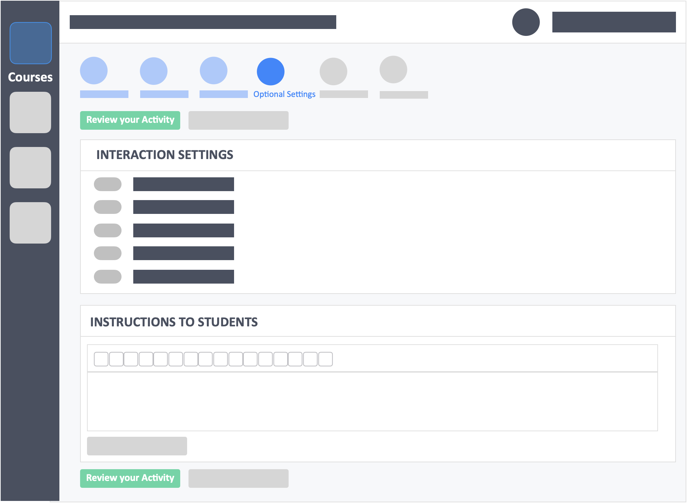Click last formatting box in instructions editor toolbar

326,359
